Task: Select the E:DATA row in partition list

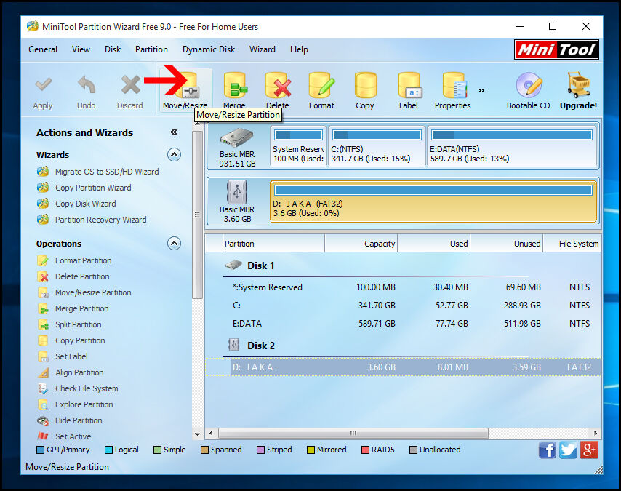Action: point(403,324)
